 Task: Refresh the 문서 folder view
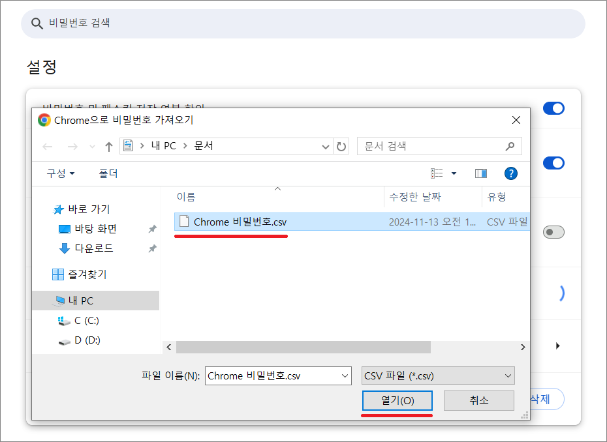pos(341,147)
